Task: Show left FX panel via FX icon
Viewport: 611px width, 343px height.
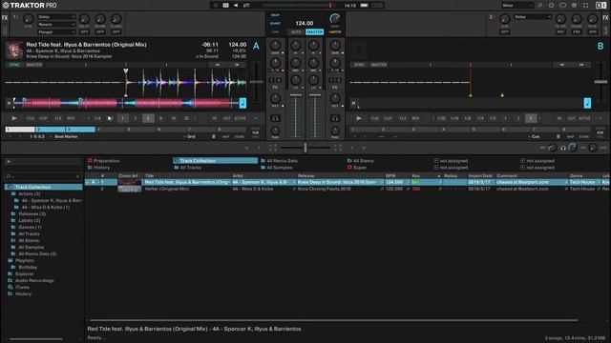Action: (x=5, y=18)
